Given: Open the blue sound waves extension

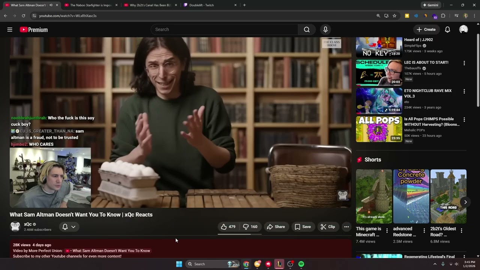Looking at the screenshot, I should 416,16.
